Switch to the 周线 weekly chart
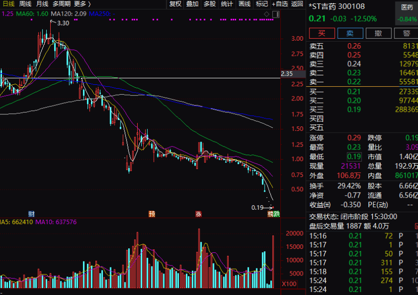Screen dimensions: 418x295 25,4
